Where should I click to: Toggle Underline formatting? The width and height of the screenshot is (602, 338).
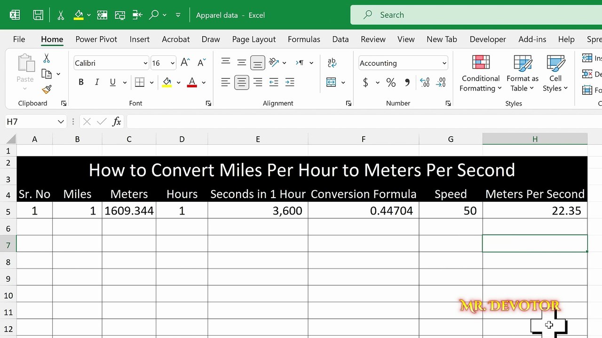point(113,83)
